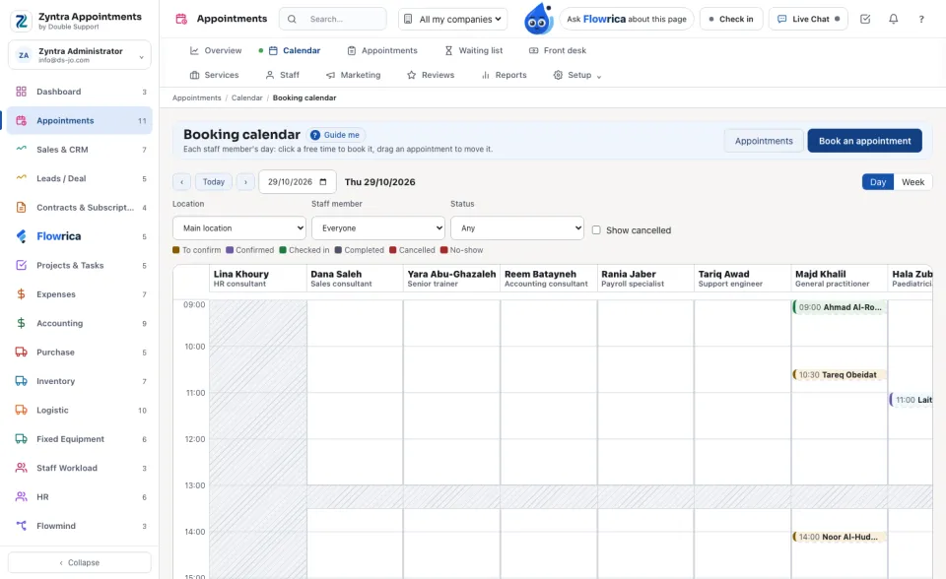Screen dimensions: 946x579
Task: Click the Calendar breadcrumb link
Action: (246, 97)
